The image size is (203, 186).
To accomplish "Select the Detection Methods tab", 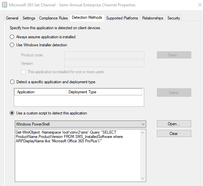I will click(x=87, y=18).
